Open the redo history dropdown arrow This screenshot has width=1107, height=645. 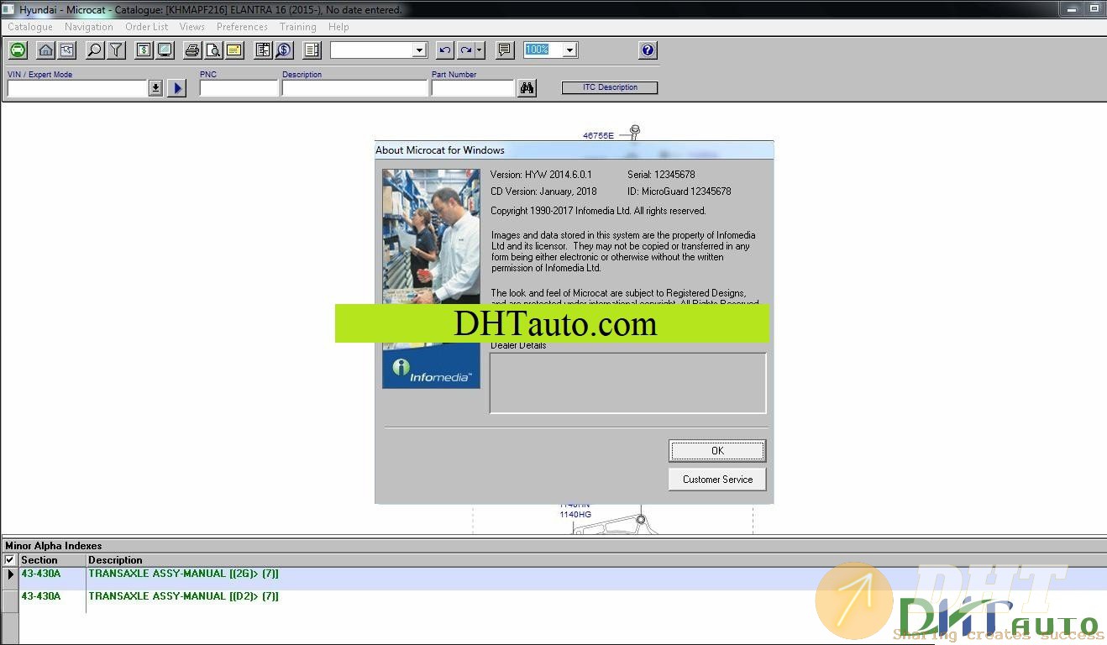tap(480, 50)
